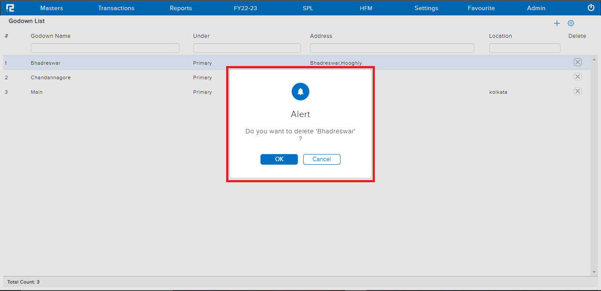Open the Reports menu
601x291 pixels.
pos(181,8)
